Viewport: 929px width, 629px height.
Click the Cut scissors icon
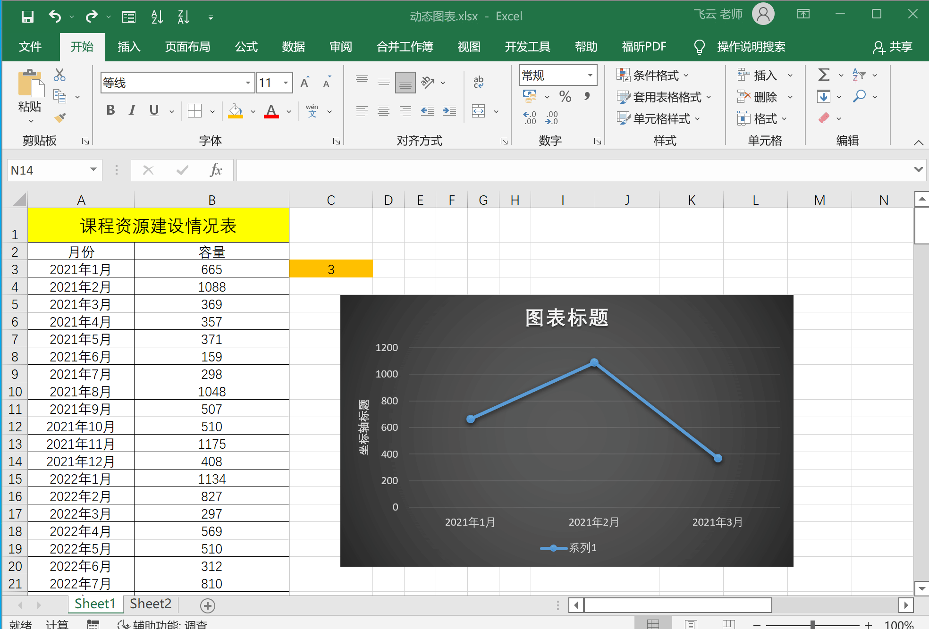(59, 75)
